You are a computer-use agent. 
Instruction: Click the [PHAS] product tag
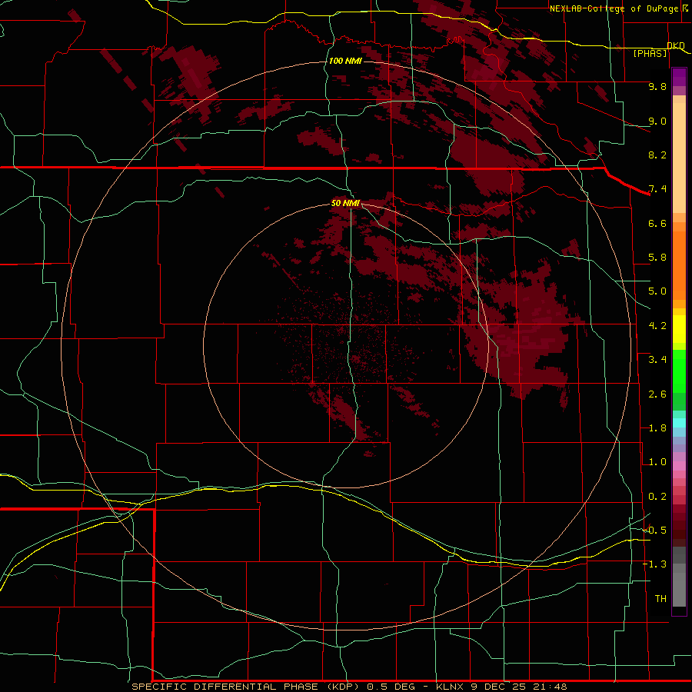coord(650,54)
